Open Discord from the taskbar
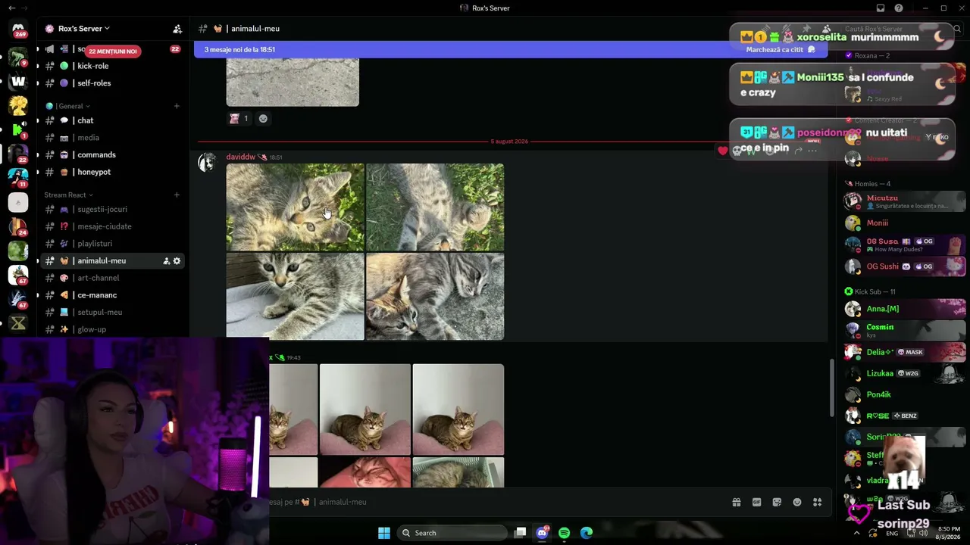Image resolution: width=970 pixels, height=545 pixels. click(542, 533)
